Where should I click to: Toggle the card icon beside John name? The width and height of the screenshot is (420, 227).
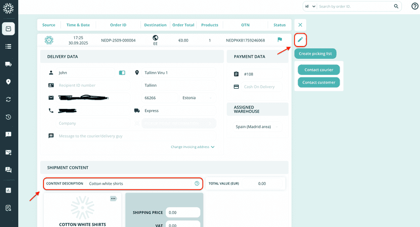(x=122, y=73)
